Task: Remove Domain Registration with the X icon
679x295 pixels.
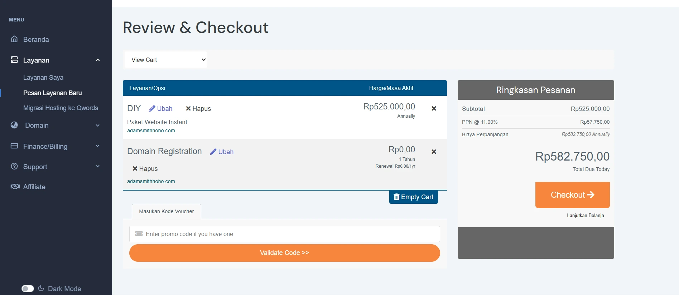Action: click(434, 152)
